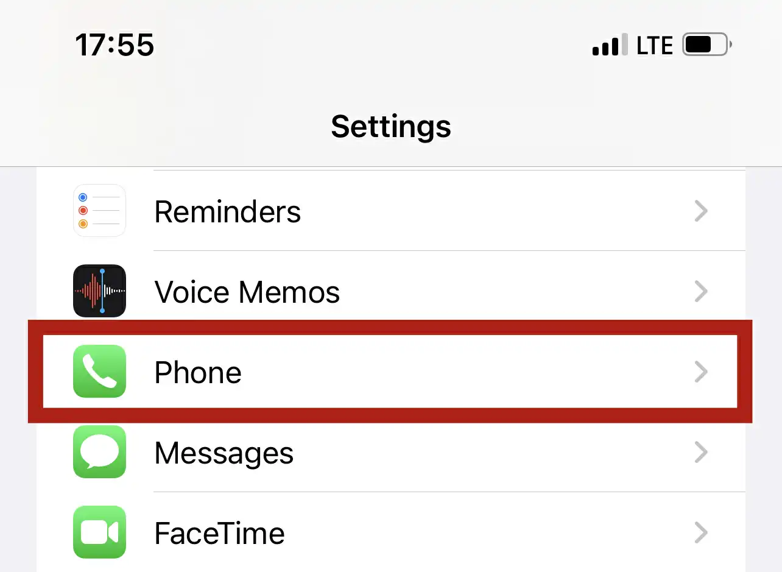Tap the clock showing 17:55
Screen dimensions: 782x572
pos(114,44)
